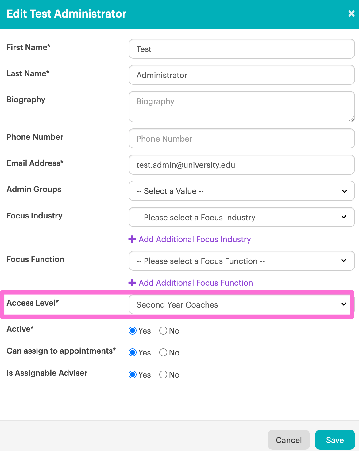
Task: Choose Yes for Can assign to appointments
Action: pyautogui.click(x=133, y=352)
